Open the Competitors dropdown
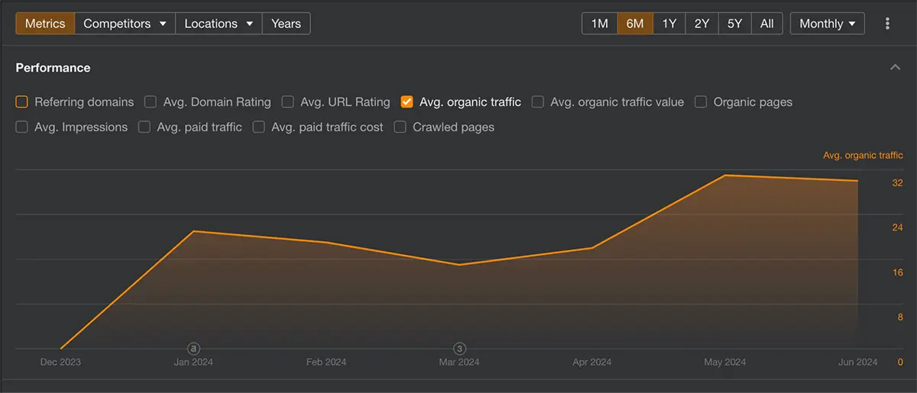The image size is (917, 393). (x=125, y=24)
